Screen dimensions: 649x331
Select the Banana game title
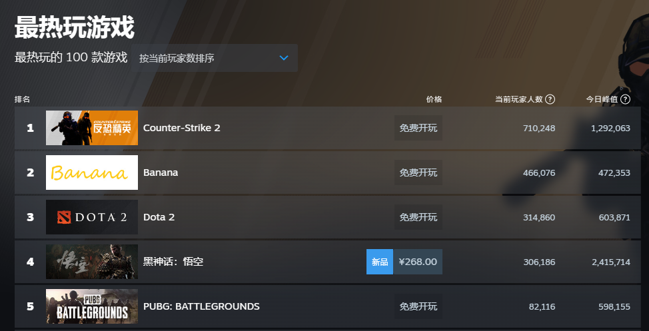click(x=161, y=172)
